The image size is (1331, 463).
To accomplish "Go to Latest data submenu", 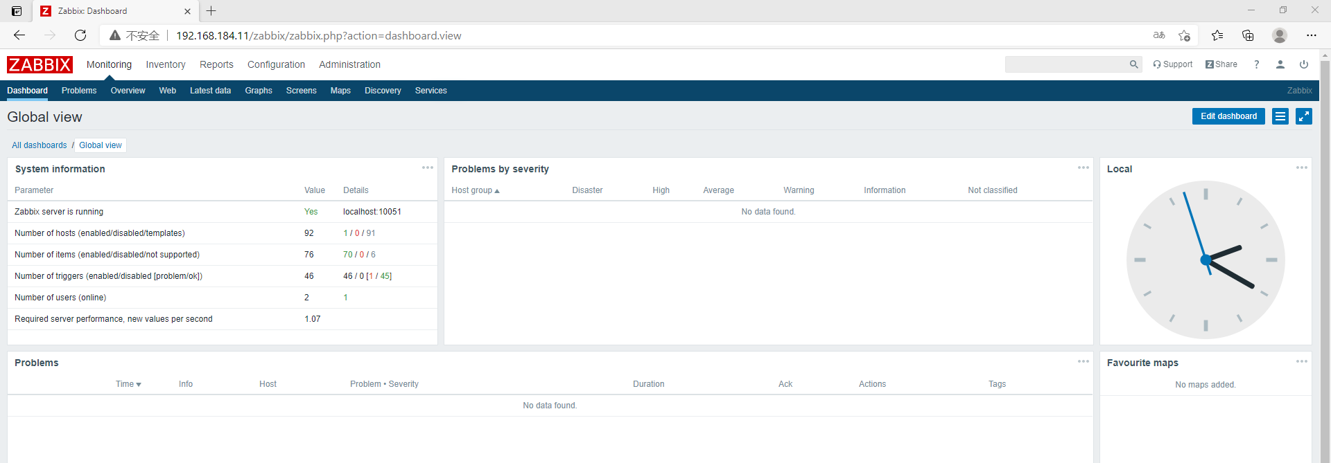I will [x=210, y=91].
